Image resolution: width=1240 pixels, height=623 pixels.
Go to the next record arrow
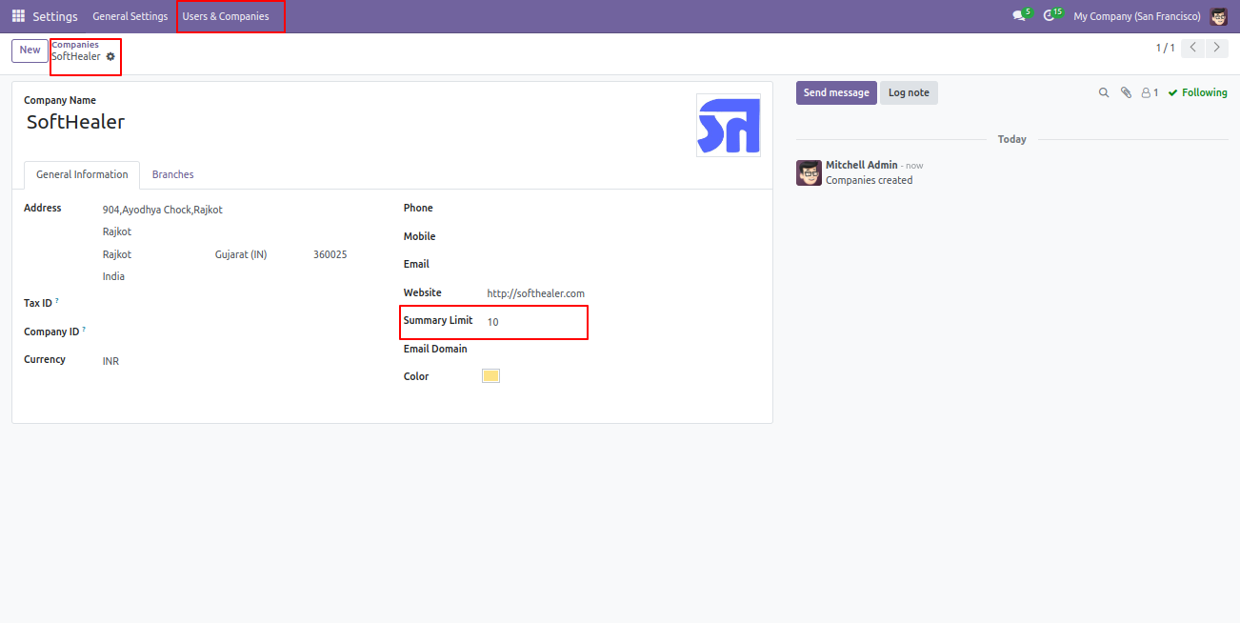1216,48
